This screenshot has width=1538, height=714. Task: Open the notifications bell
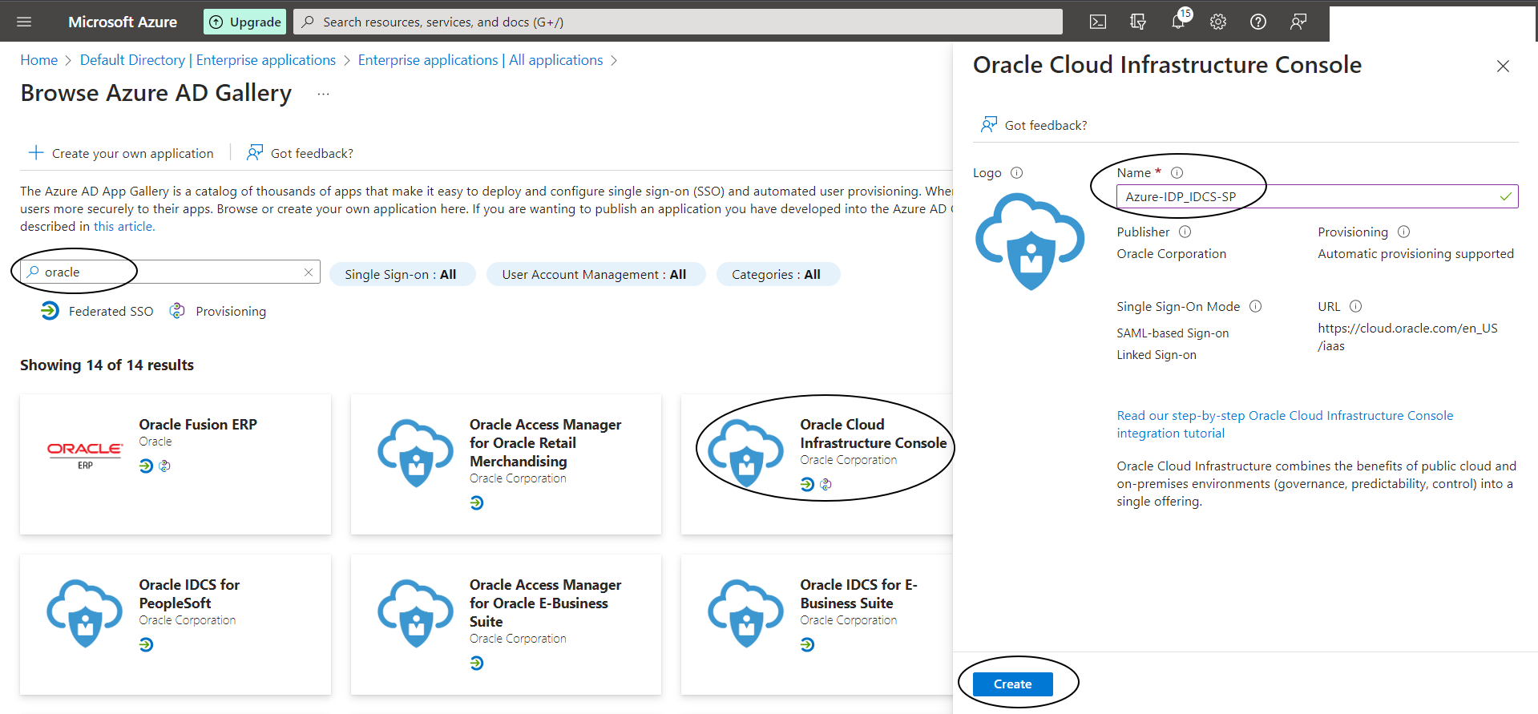pos(1178,22)
